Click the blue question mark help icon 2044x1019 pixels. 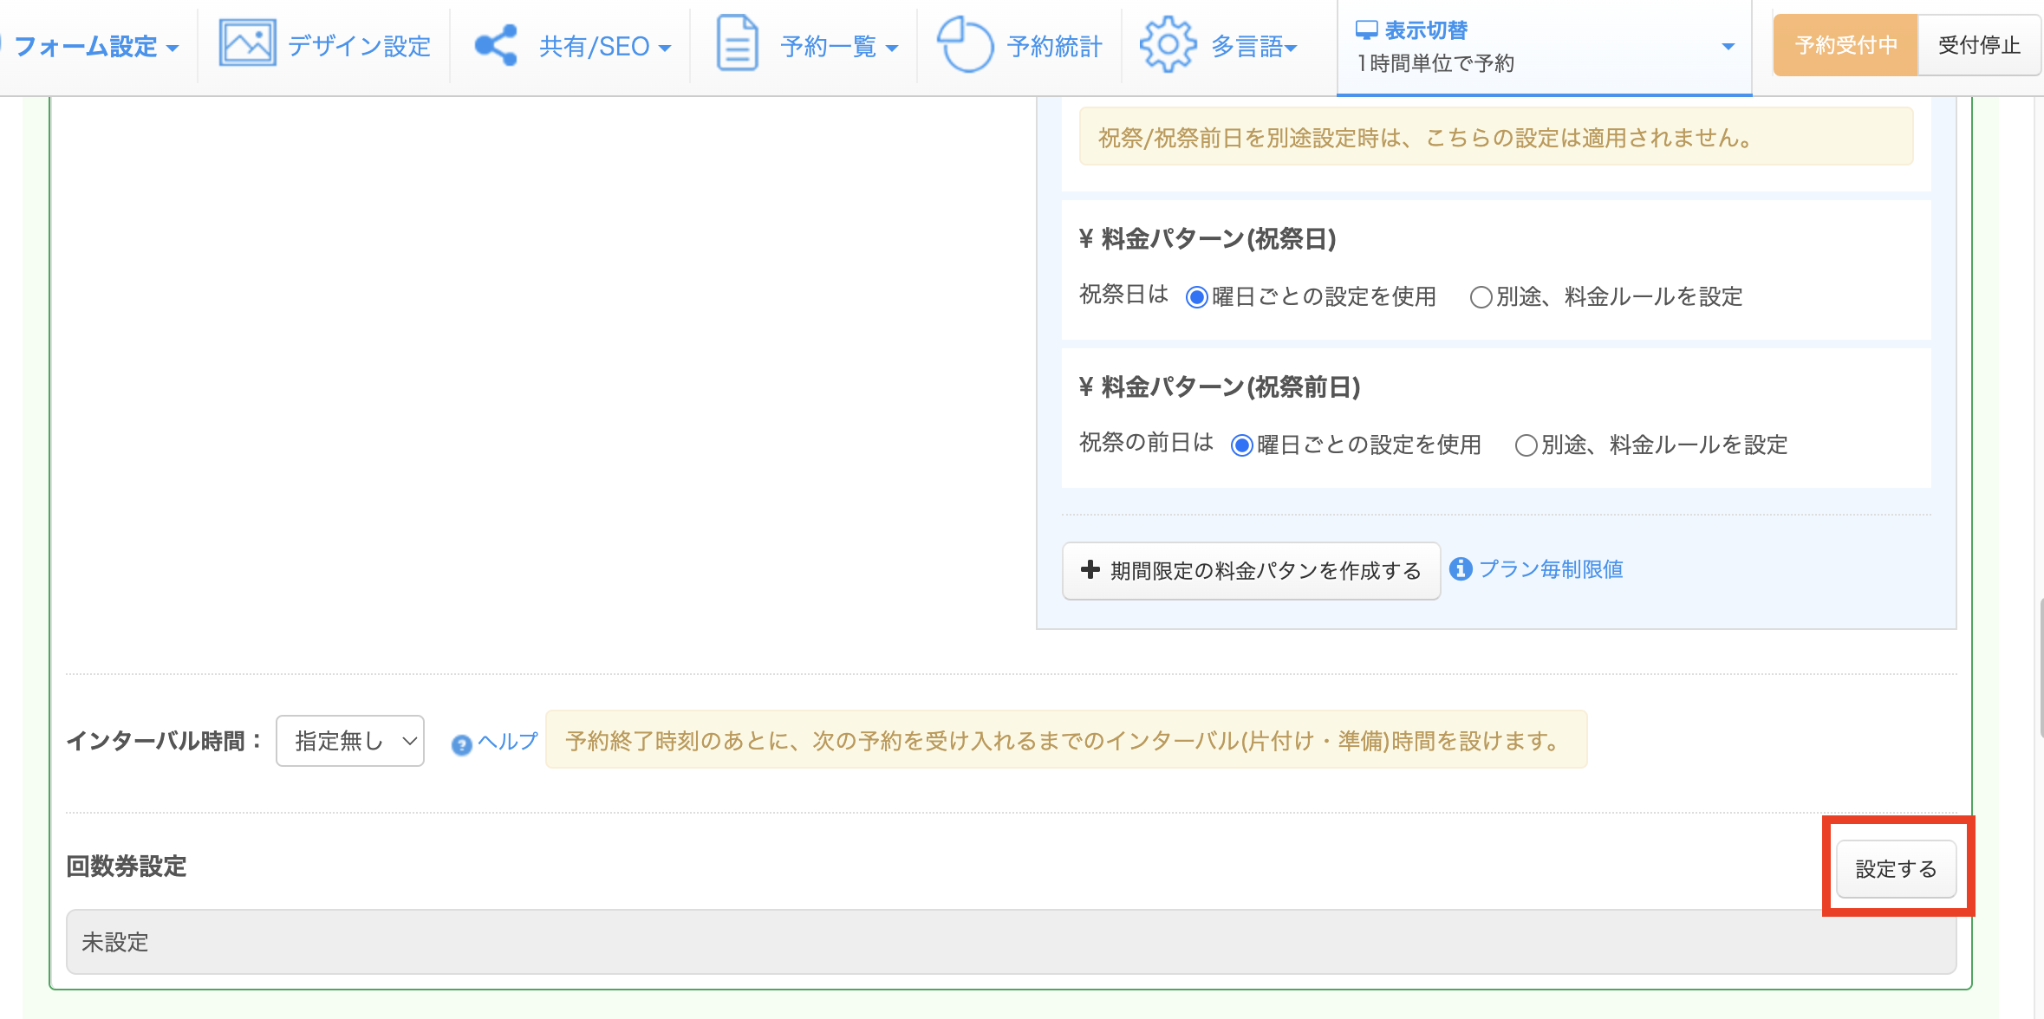coord(461,744)
